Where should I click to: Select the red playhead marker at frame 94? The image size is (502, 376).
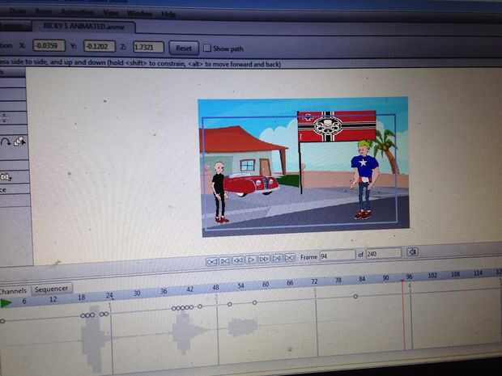click(402, 281)
